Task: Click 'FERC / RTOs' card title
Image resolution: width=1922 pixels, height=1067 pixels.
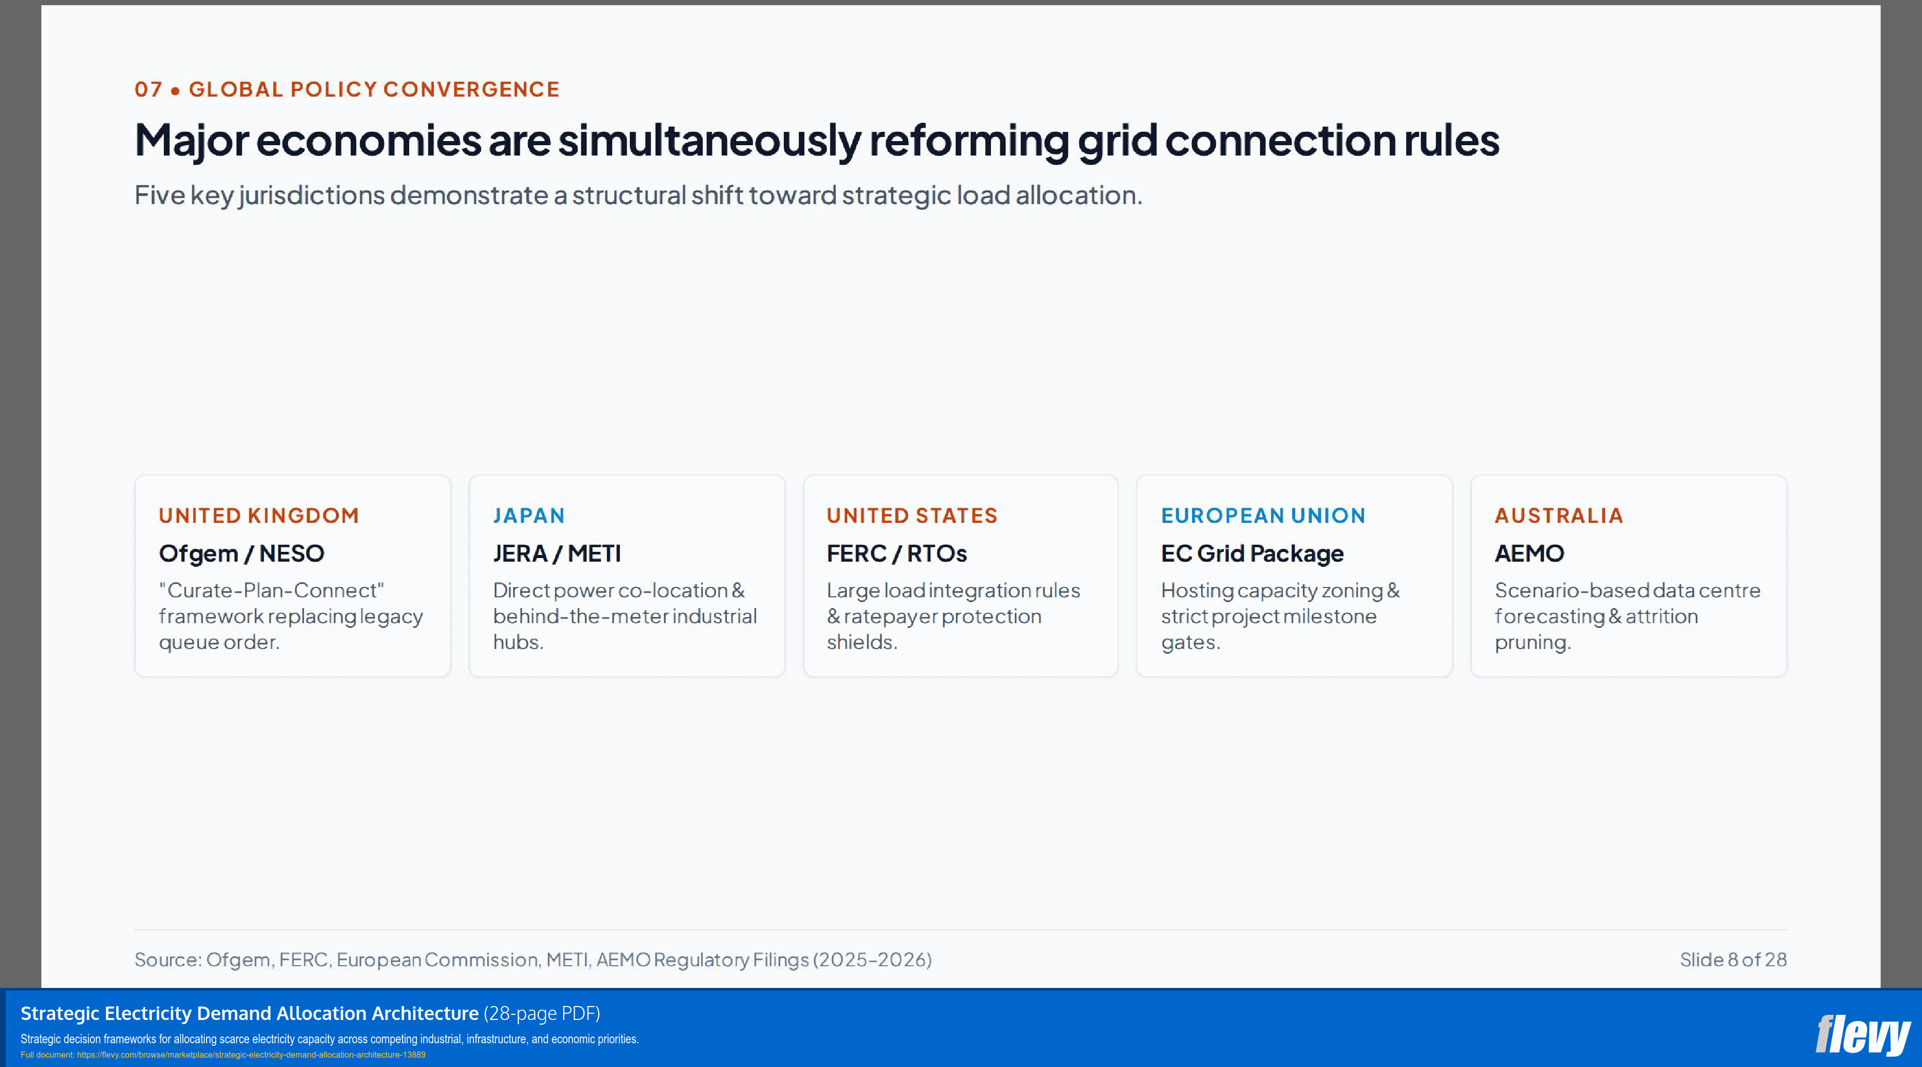Action: tap(897, 553)
